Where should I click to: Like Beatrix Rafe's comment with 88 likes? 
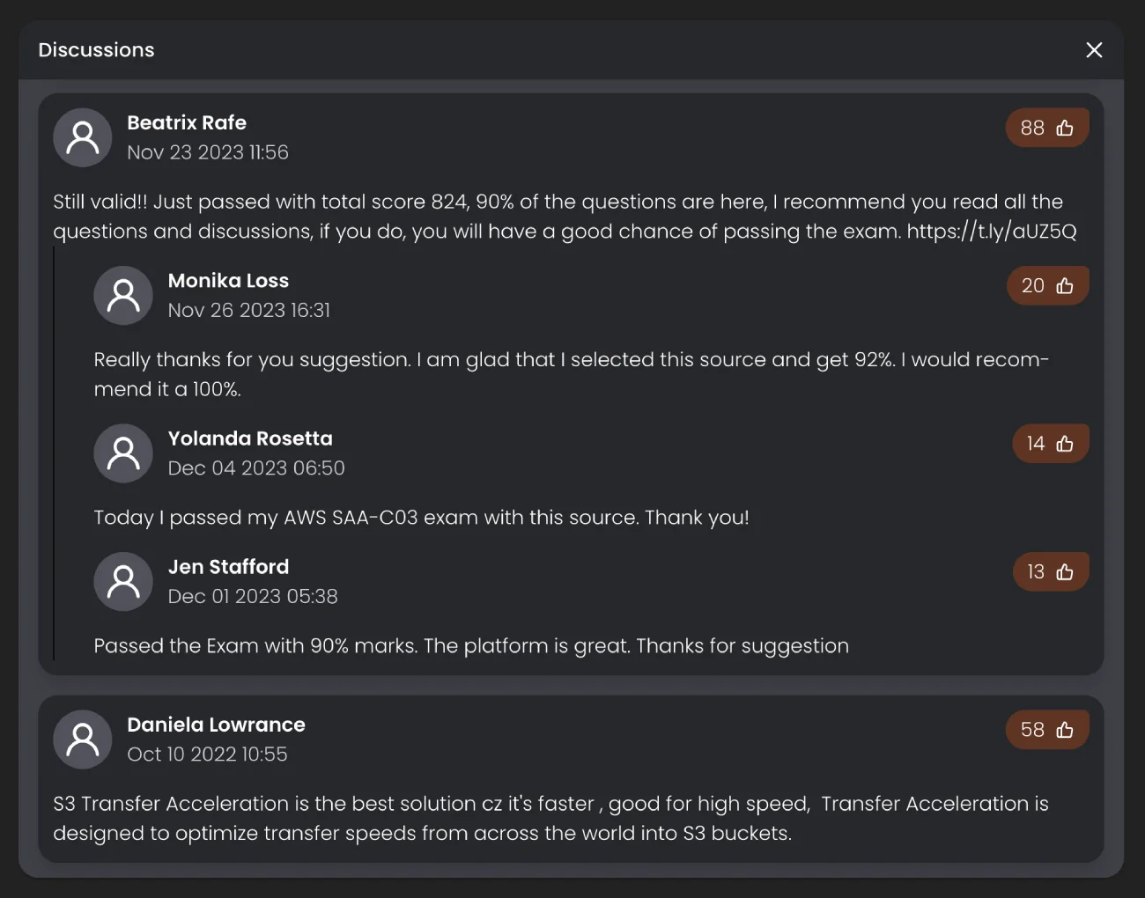pyautogui.click(x=1047, y=128)
